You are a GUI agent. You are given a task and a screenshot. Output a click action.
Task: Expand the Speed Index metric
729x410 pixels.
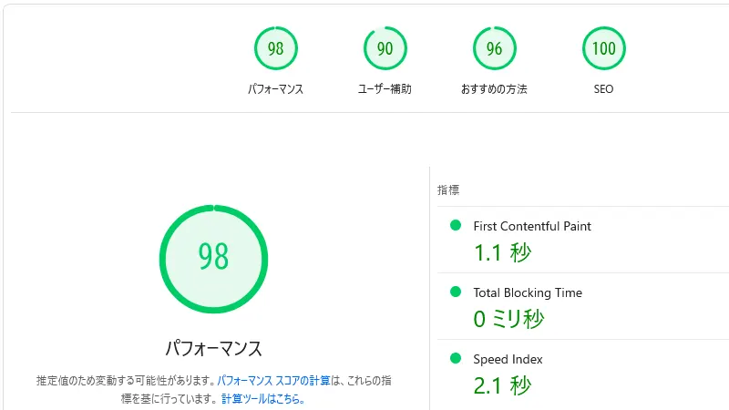507,359
